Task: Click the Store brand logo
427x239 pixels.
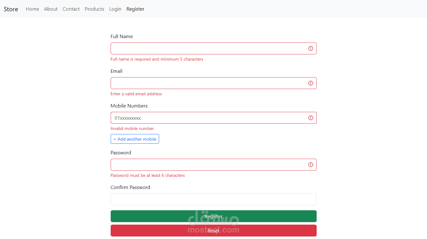Action: pyautogui.click(x=11, y=9)
